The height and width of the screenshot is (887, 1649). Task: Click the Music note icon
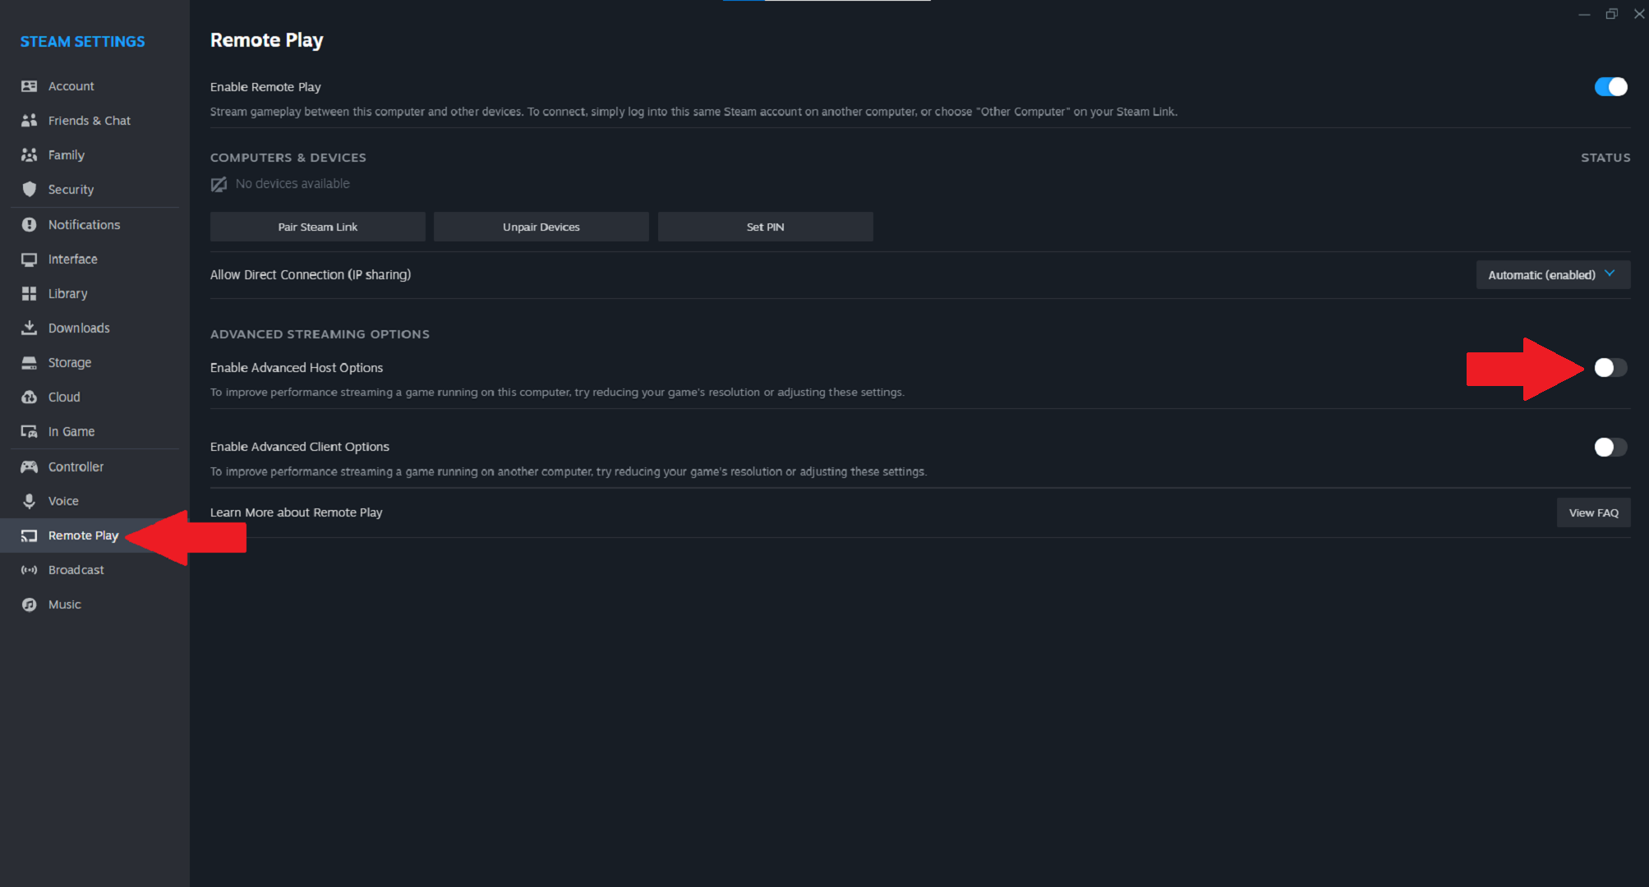pyautogui.click(x=30, y=604)
